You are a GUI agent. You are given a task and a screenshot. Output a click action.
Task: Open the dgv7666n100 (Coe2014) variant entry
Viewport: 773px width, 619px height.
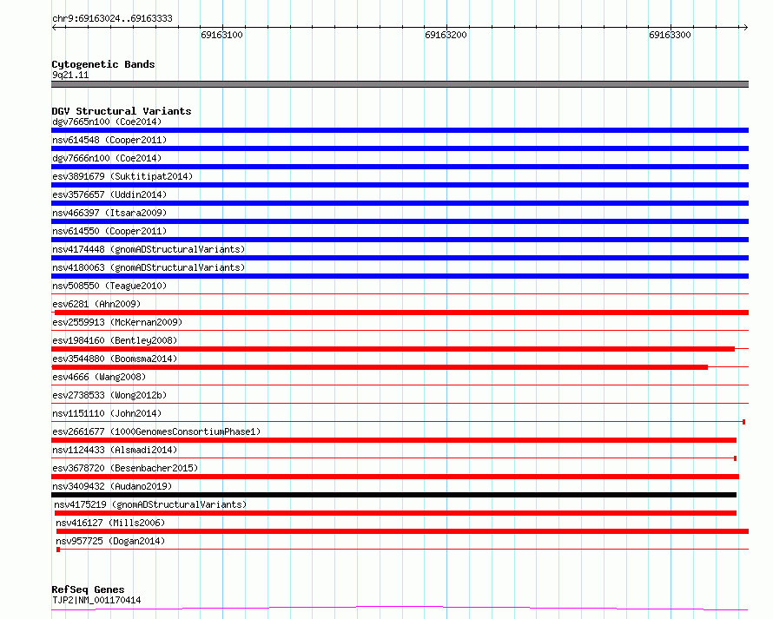click(107, 158)
